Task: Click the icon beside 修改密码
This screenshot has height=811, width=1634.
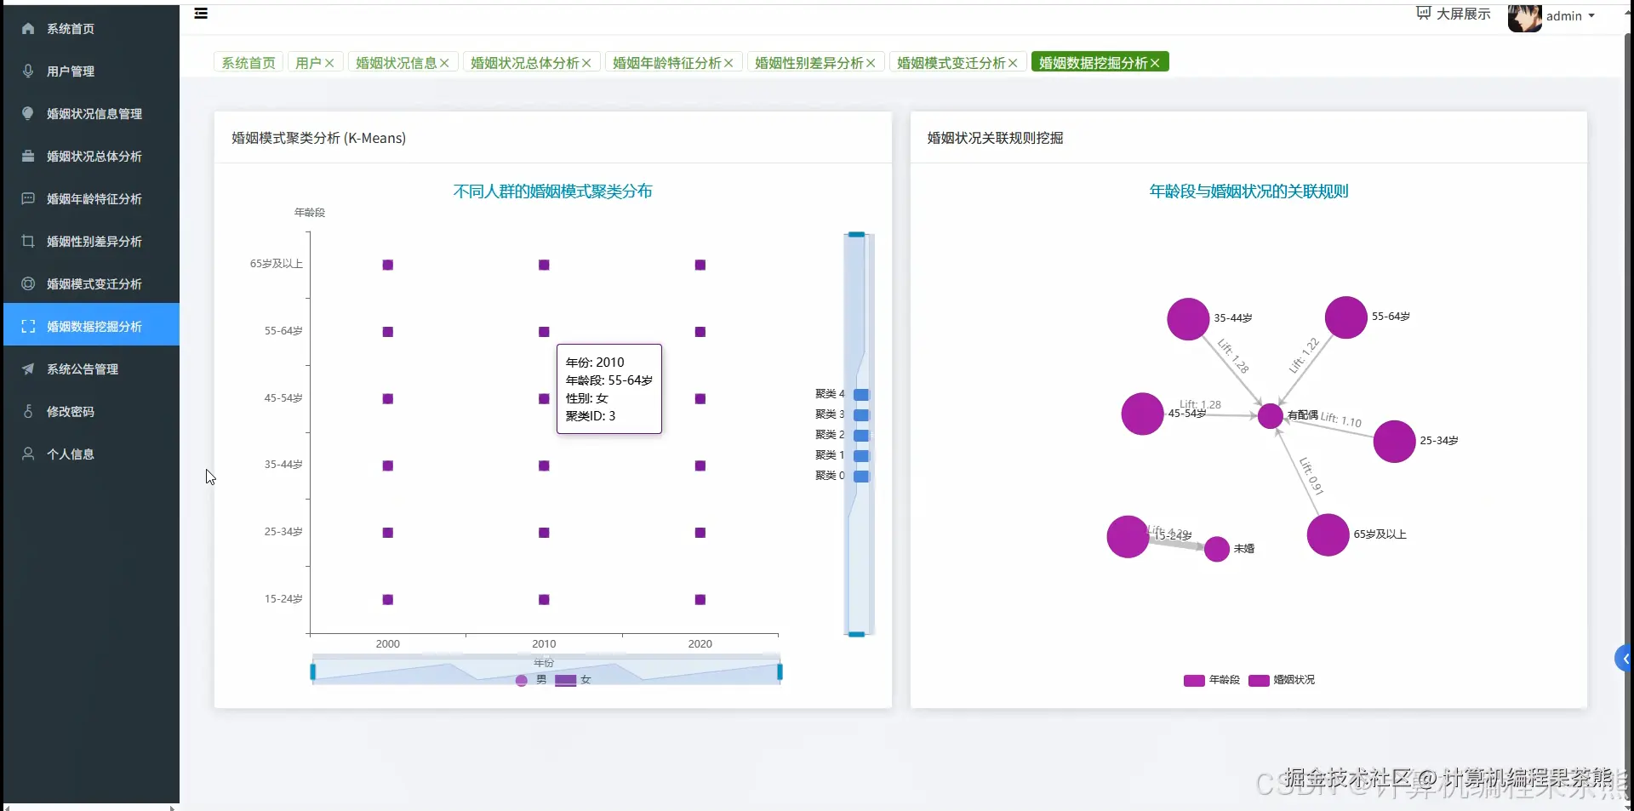Action: click(28, 412)
